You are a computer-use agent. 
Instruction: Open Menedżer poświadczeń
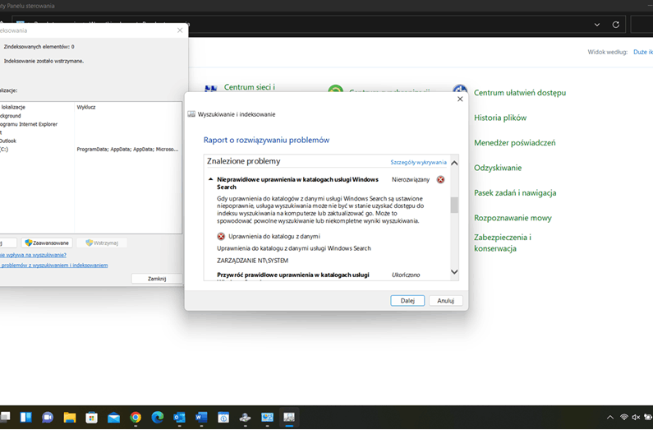pyautogui.click(x=515, y=143)
